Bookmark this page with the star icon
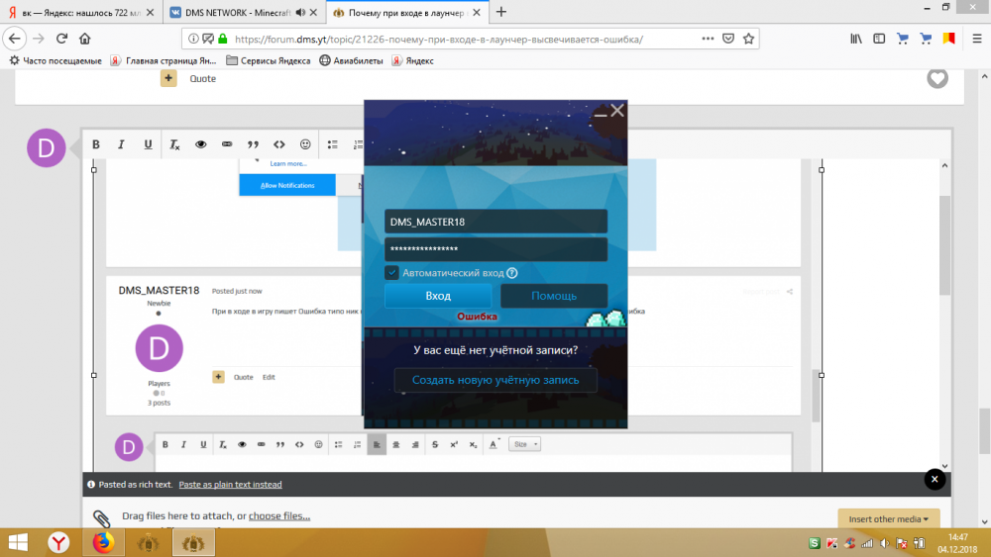 (x=749, y=39)
